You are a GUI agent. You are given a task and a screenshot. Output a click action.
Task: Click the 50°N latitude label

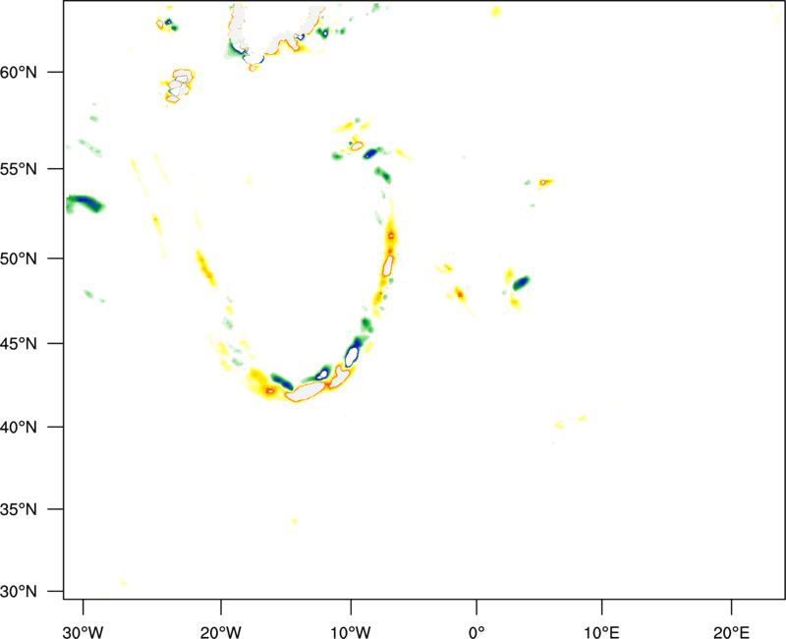(x=19, y=259)
